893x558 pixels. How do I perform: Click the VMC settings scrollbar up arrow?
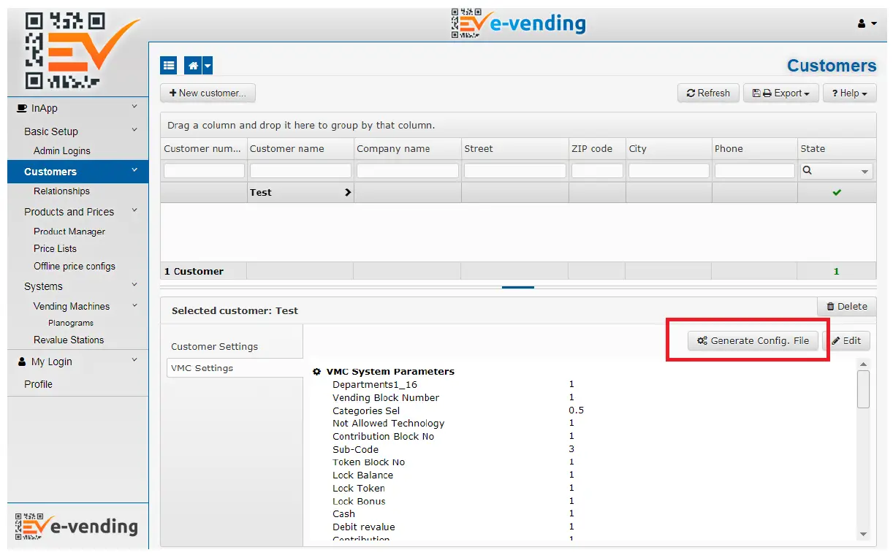[863, 364]
